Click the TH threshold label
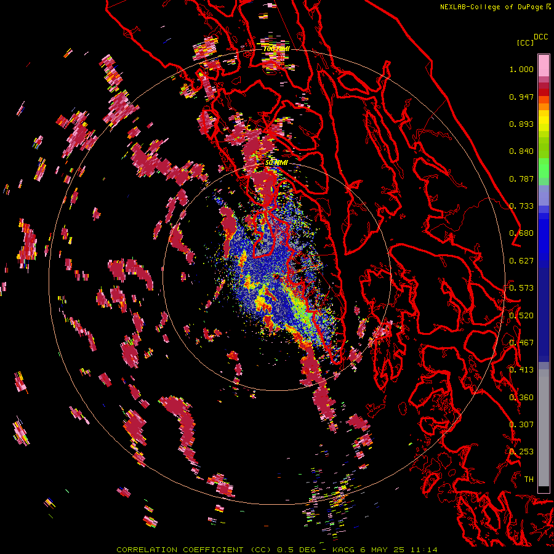Screen dimensions: 554x554 [529, 480]
